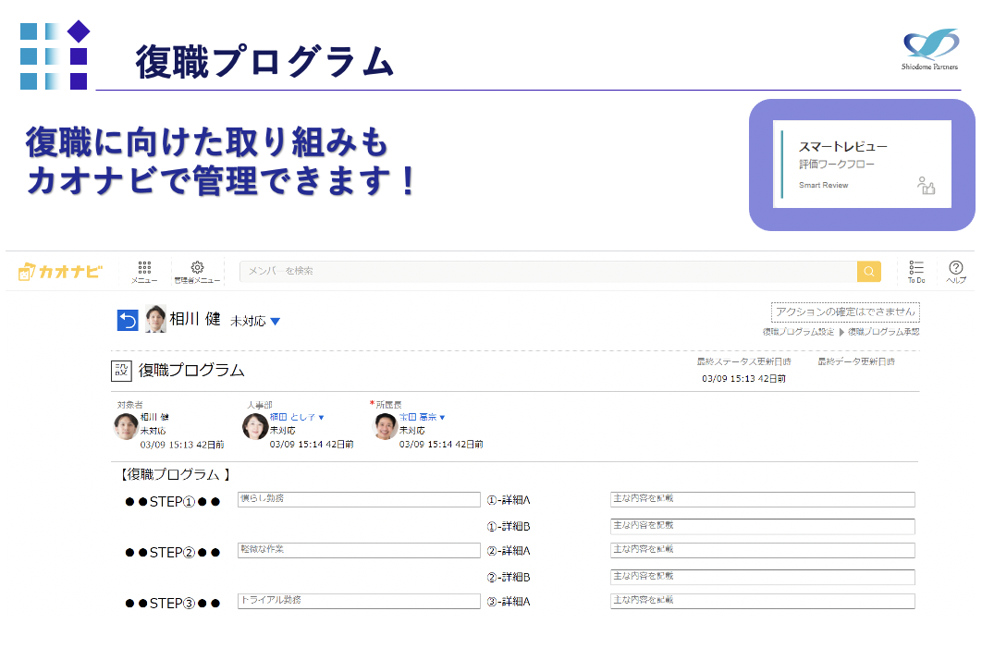The image size is (982, 660).
Task: Open the メニュー grid icon
Action: click(x=144, y=272)
